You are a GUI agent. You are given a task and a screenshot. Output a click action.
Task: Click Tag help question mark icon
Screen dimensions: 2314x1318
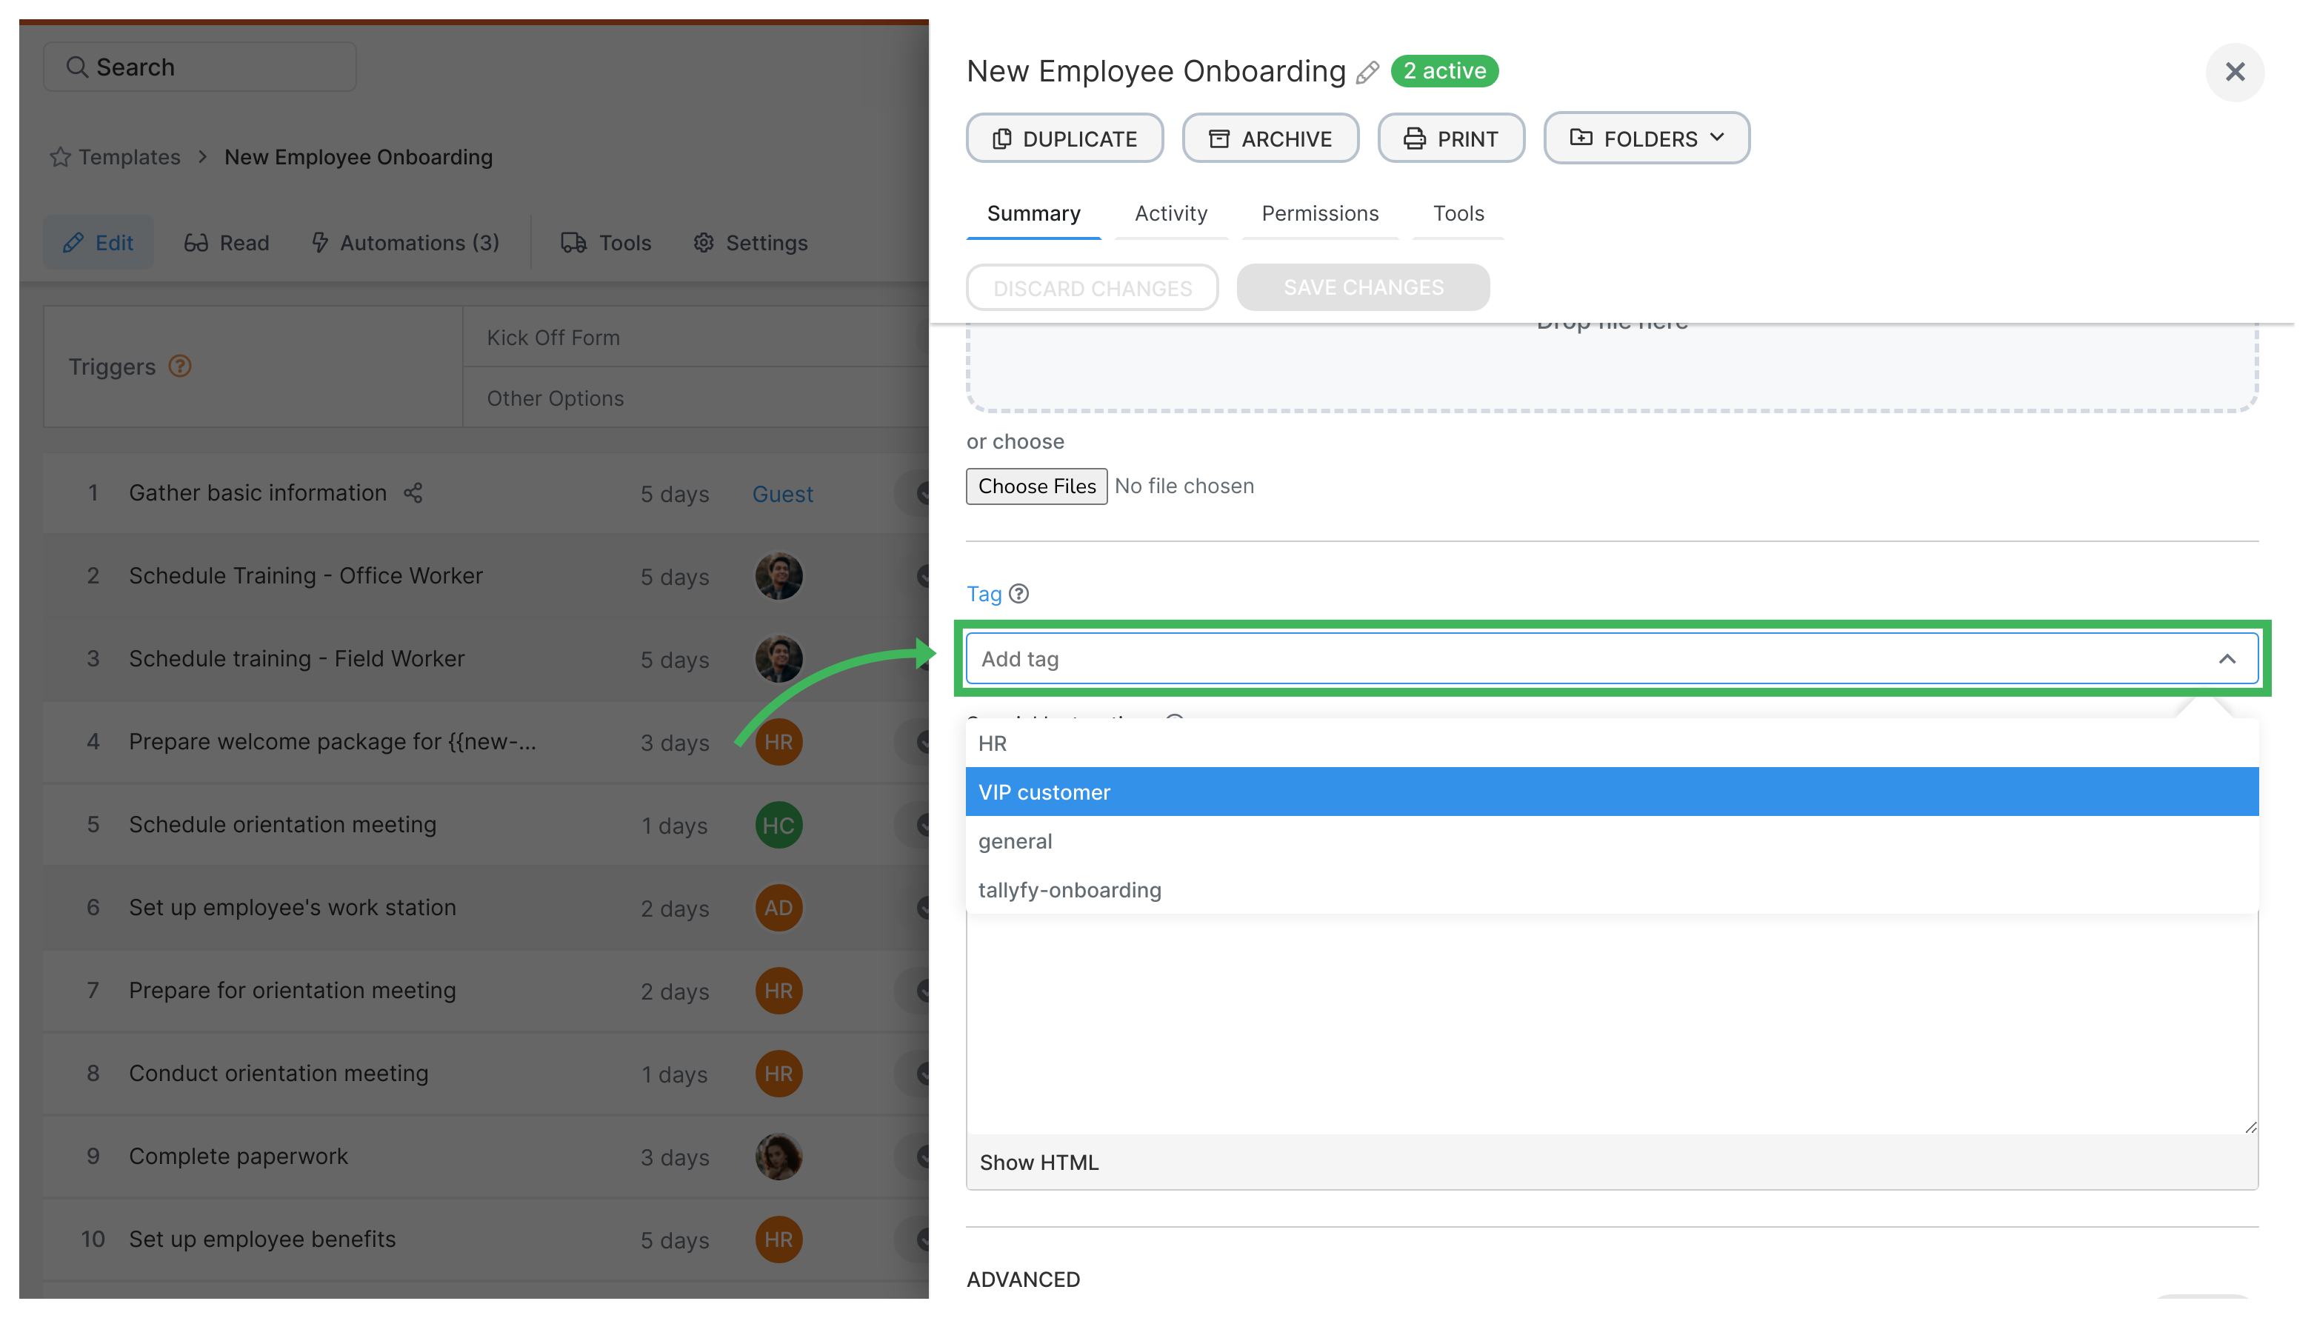tap(1018, 594)
